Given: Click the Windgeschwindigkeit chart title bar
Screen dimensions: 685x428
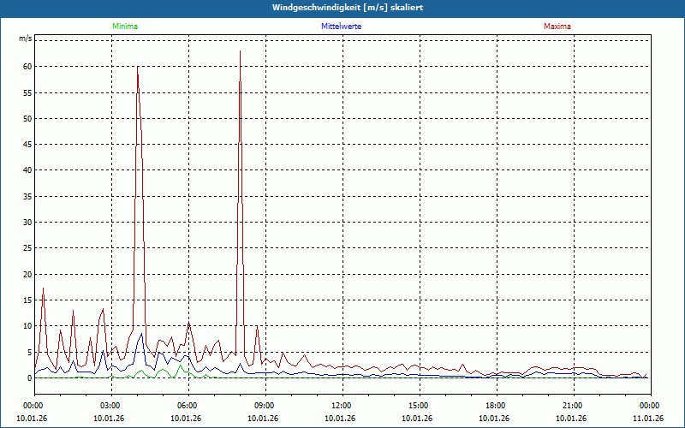Looking at the screenshot, I should pos(342,8).
